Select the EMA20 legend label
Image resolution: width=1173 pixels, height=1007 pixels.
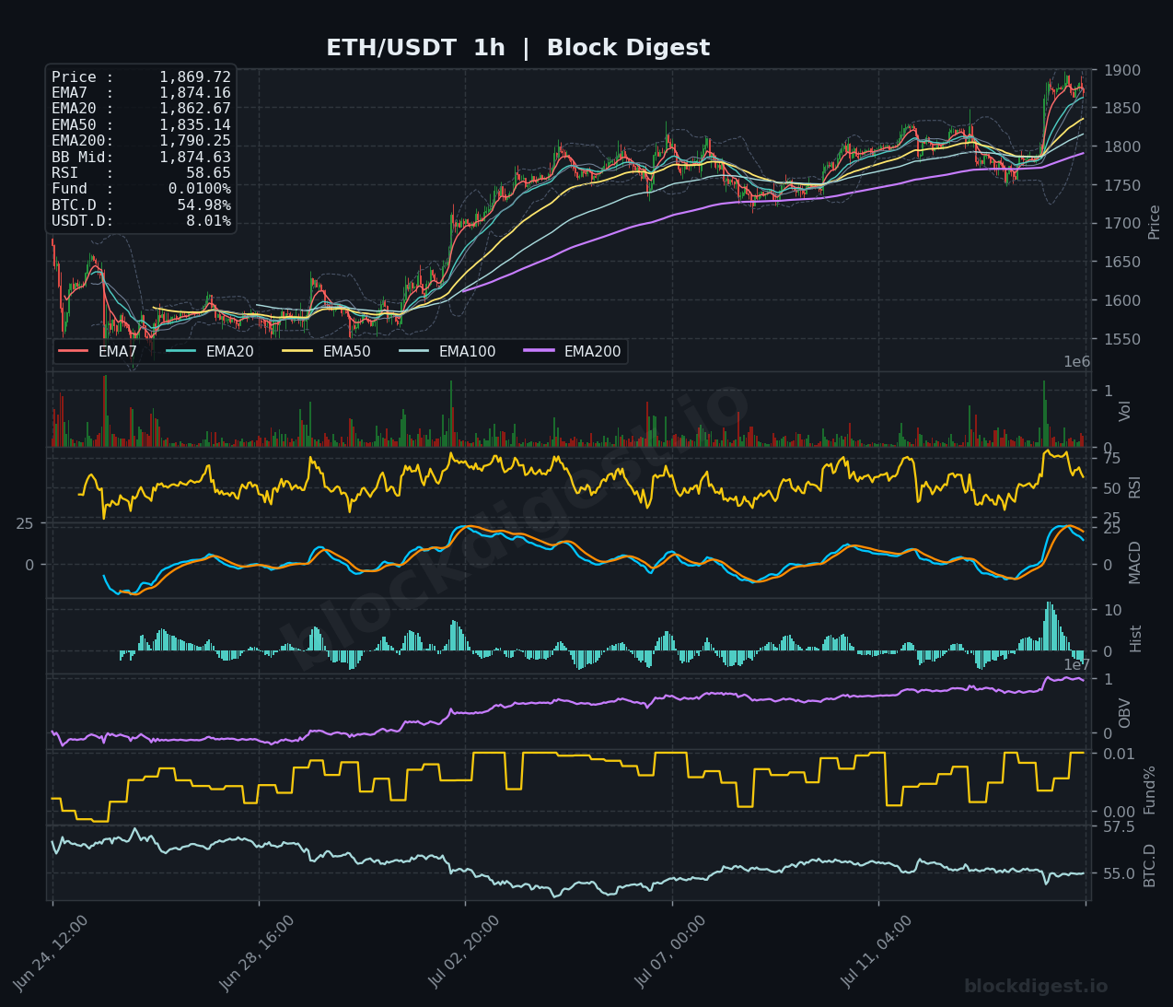pyautogui.click(x=229, y=351)
